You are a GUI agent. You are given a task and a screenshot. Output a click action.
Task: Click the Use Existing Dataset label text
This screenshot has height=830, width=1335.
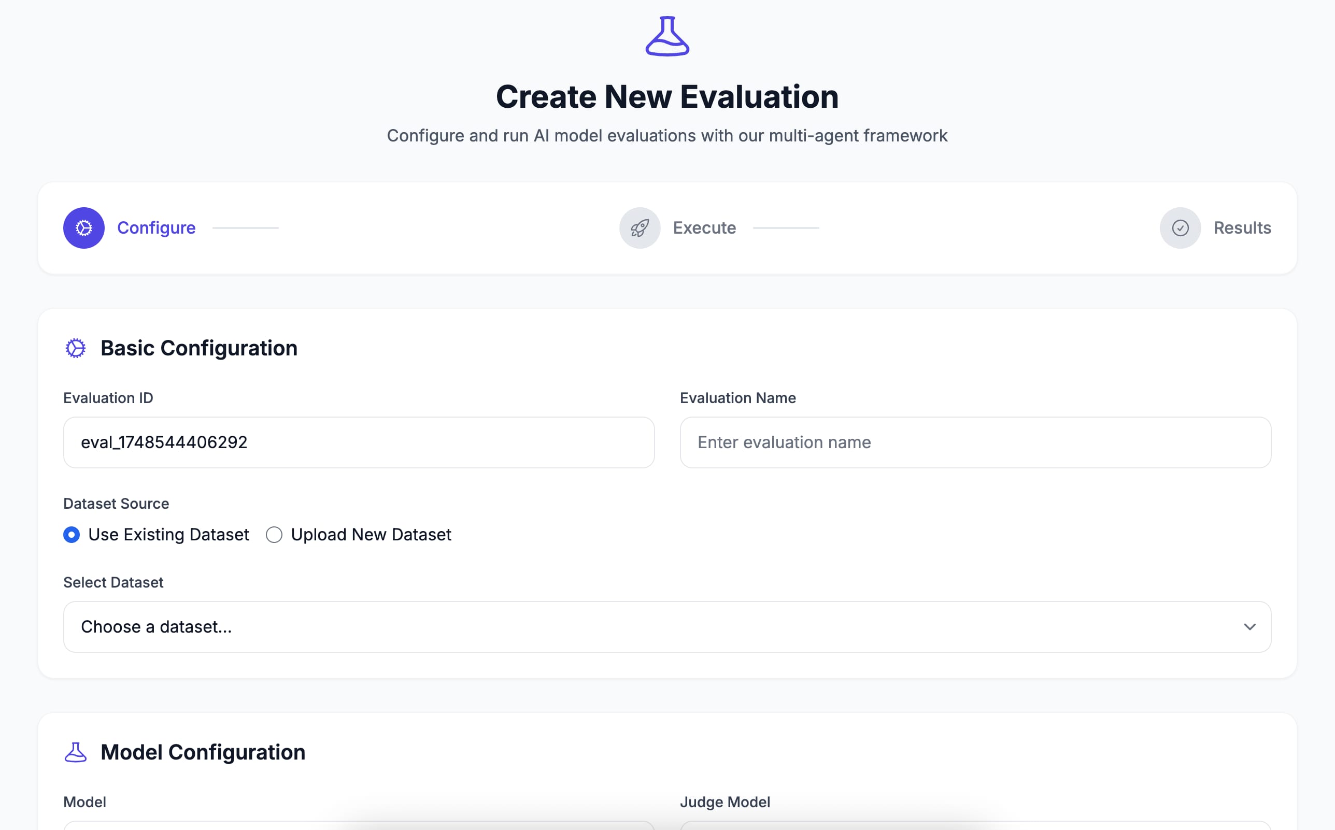click(168, 535)
